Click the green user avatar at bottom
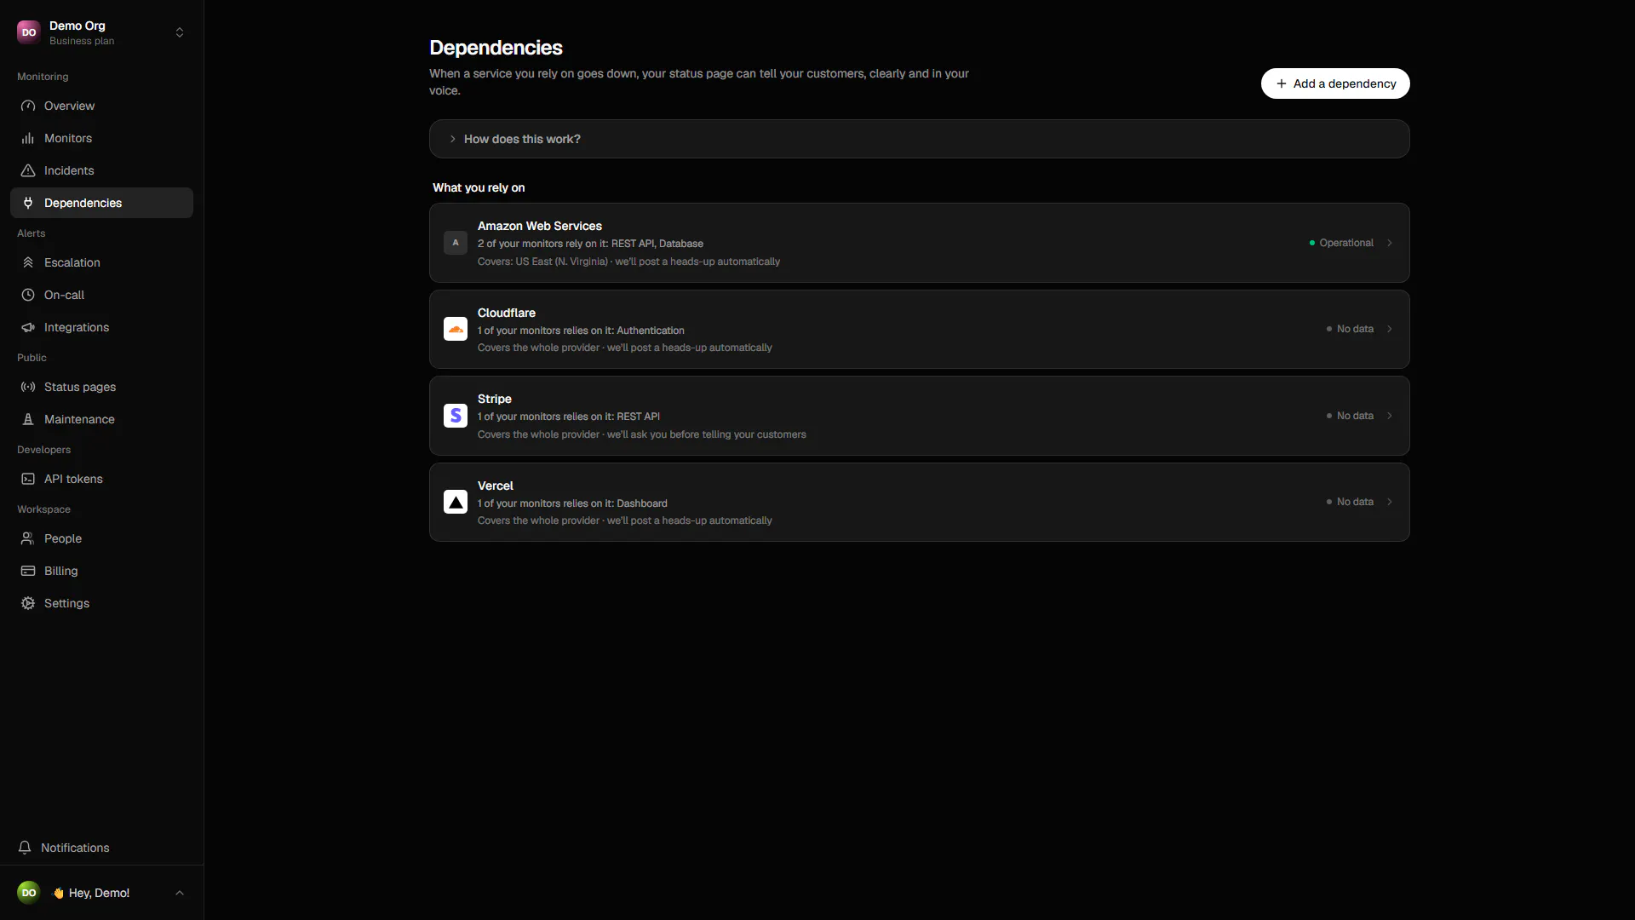The height and width of the screenshot is (920, 1635). [29, 893]
